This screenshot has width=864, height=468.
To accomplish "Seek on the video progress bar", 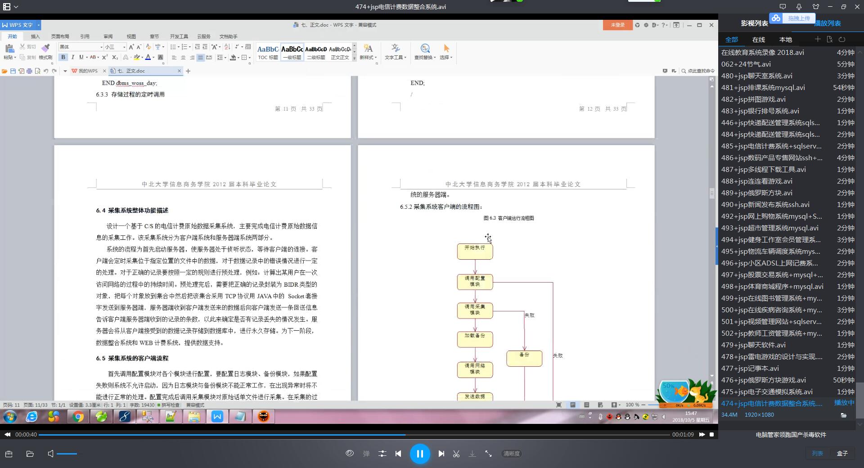I will 354,435.
